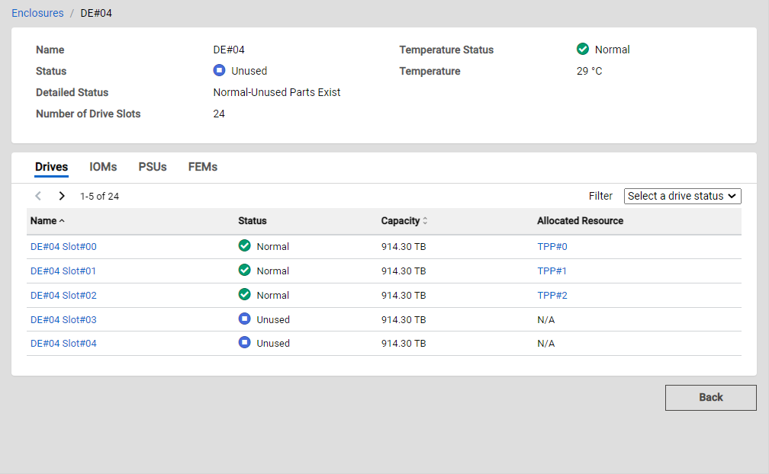
Task: Open allocated resource TPP#0
Action: [x=552, y=246]
